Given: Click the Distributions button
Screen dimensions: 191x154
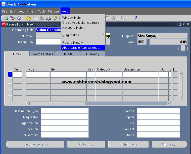Looking at the screenshot, I should click(x=128, y=144).
